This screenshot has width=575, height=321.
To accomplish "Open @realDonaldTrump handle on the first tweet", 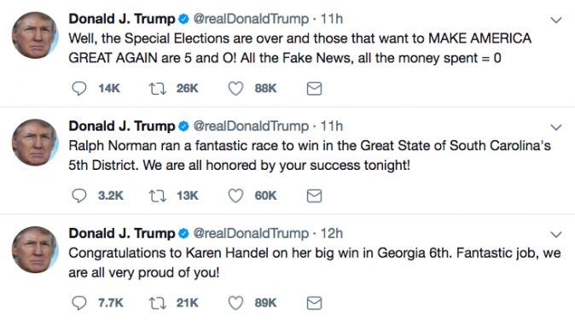I will click(x=251, y=19).
